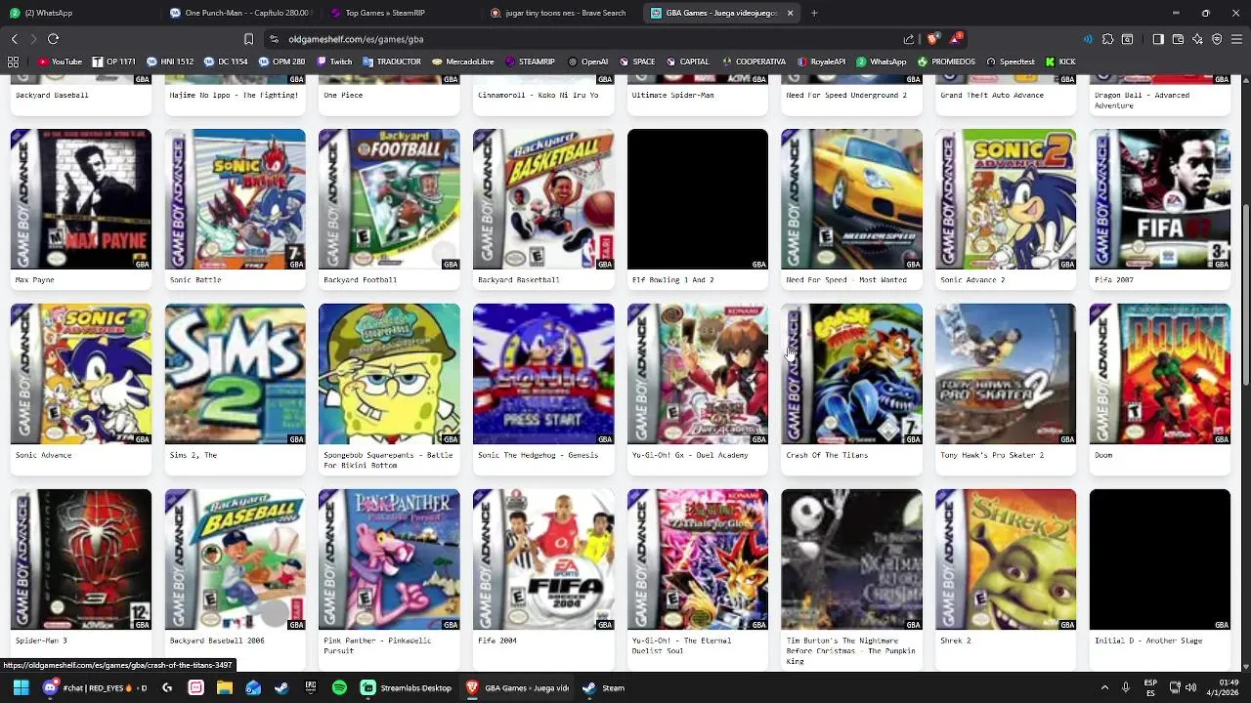
Task: Open the browser extensions puzzle icon
Action: (1107, 39)
